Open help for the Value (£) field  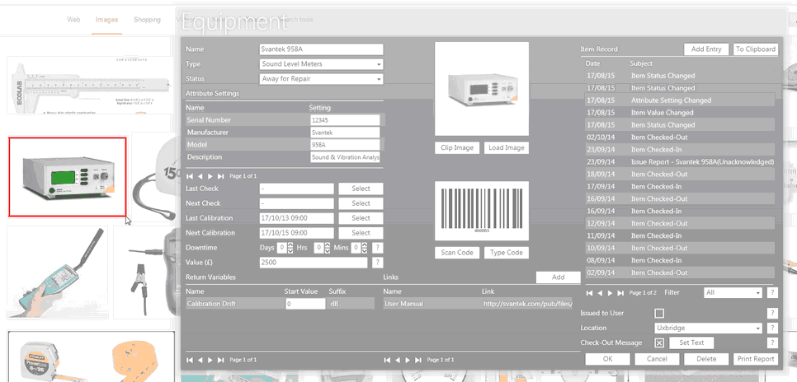click(x=377, y=262)
